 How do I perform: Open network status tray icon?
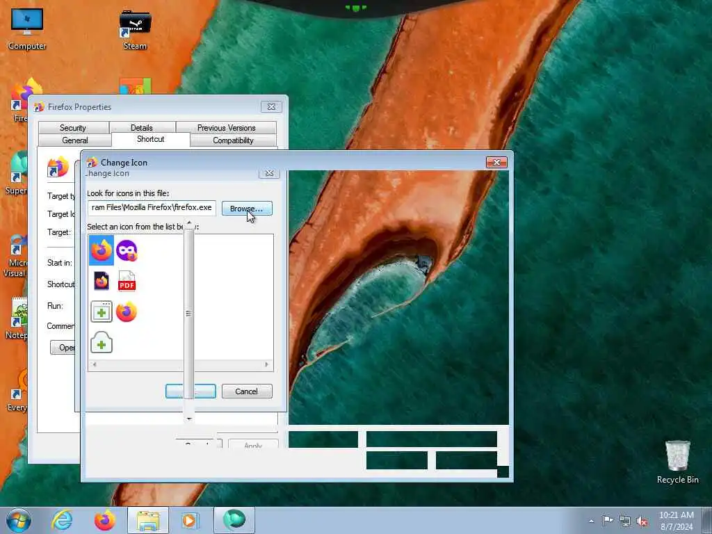pyautogui.click(x=625, y=521)
